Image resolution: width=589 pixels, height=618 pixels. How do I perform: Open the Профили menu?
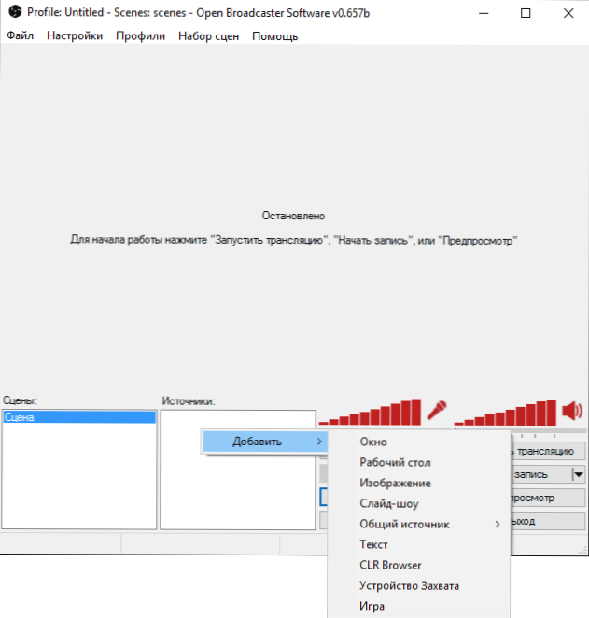point(140,36)
